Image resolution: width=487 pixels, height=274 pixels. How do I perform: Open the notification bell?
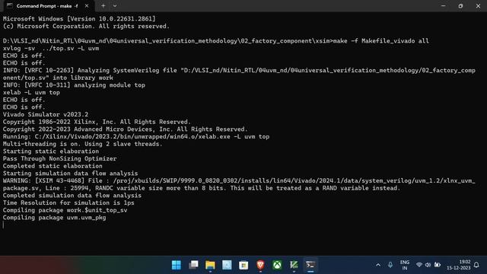476,265
